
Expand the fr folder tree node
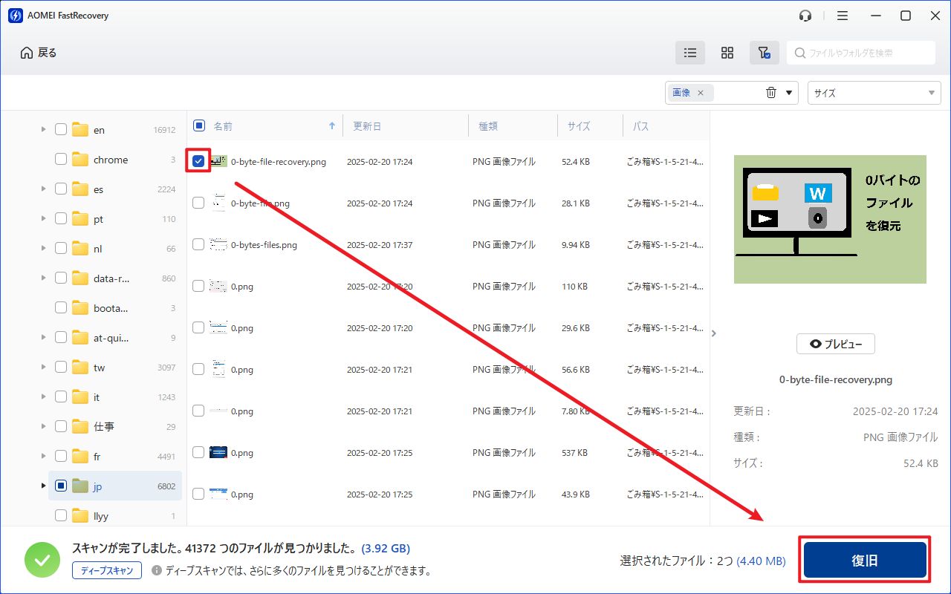click(44, 457)
